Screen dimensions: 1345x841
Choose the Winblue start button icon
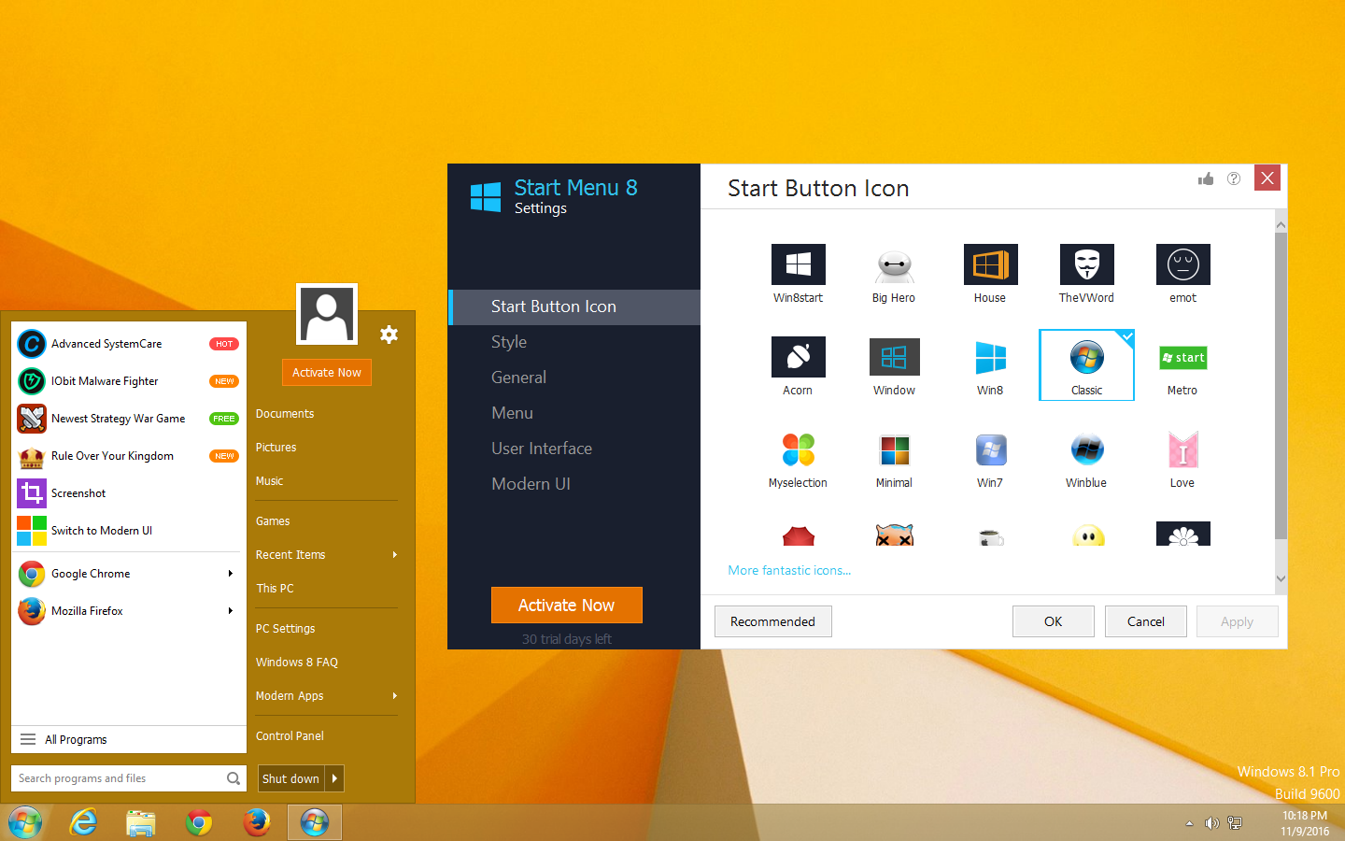(1086, 449)
